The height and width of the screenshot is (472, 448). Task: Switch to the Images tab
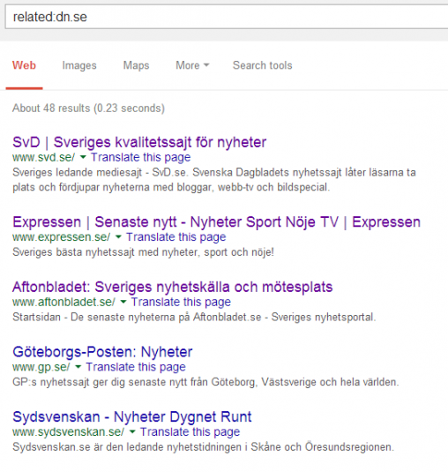point(79,65)
